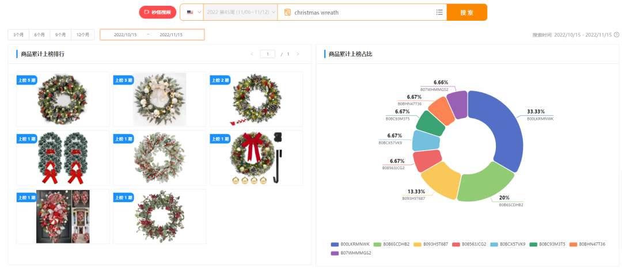Viewport: 622px width, 270px height.
Task: Open the 2022 第45周 week selector
Action: coord(240,12)
